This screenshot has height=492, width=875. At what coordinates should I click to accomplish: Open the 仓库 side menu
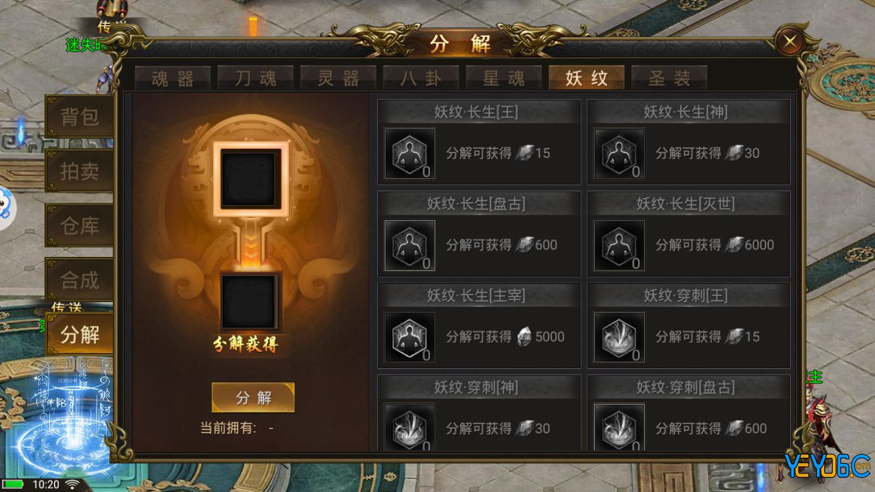pos(79,225)
